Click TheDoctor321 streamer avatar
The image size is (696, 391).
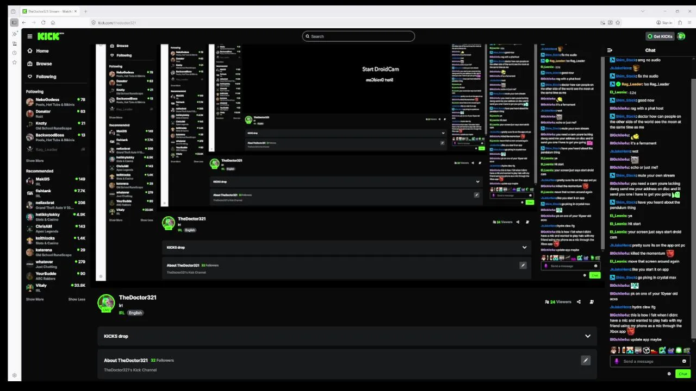pyautogui.click(x=106, y=303)
